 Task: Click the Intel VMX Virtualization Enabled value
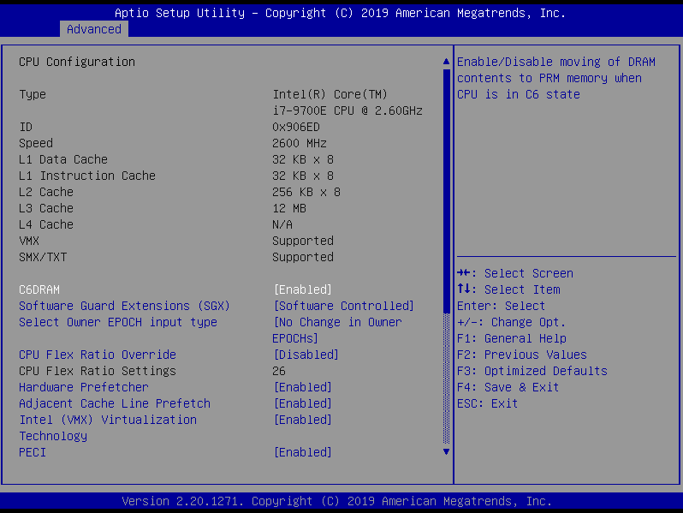(x=302, y=420)
